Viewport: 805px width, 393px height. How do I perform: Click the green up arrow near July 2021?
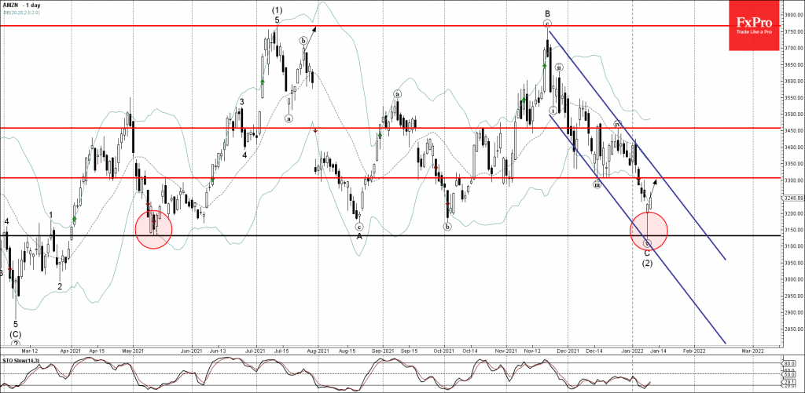pyautogui.click(x=263, y=81)
